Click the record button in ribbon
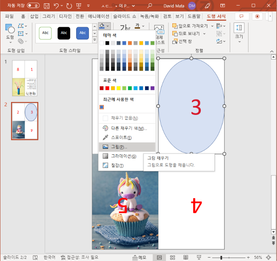The width and height of the screenshot is (277, 261). [257, 17]
